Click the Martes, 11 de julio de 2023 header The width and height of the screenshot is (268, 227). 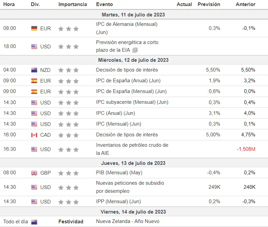[x=133, y=15]
